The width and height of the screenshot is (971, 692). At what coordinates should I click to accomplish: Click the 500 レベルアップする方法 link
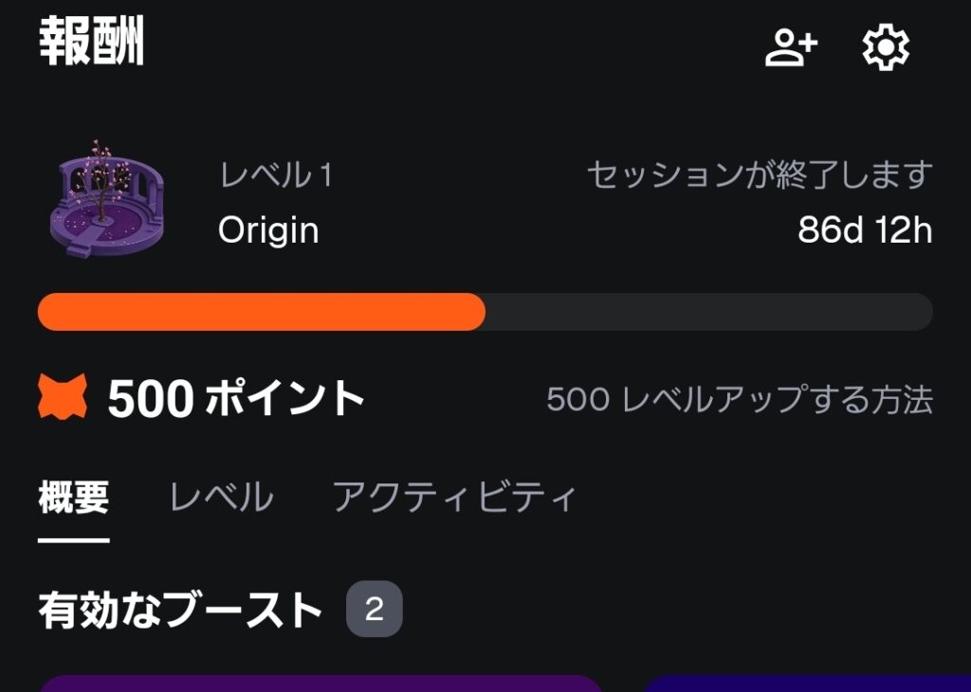point(740,399)
